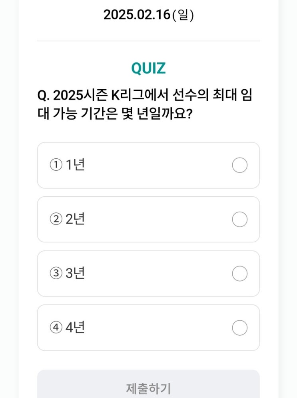Click the 4년 answer label text
This screenshot has width=297, height=398.
coord(75,327)
